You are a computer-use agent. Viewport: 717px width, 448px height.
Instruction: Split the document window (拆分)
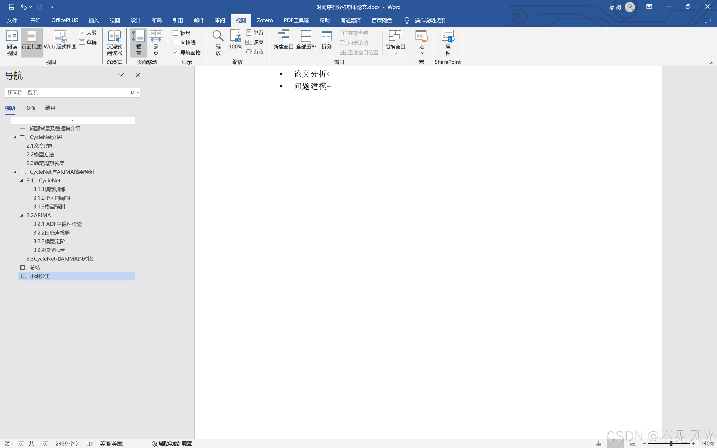[326, 40]
